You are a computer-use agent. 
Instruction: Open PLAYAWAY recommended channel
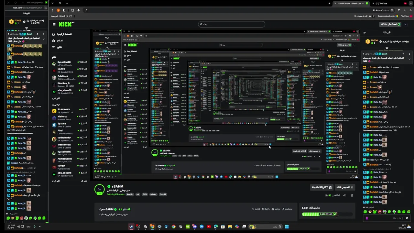[x=70, y=111]
